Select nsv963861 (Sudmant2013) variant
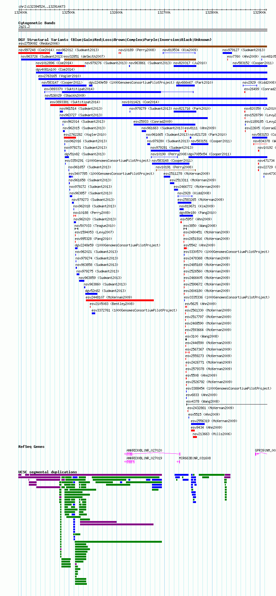This screenshot has width=276, height=596. coord(130,66)
